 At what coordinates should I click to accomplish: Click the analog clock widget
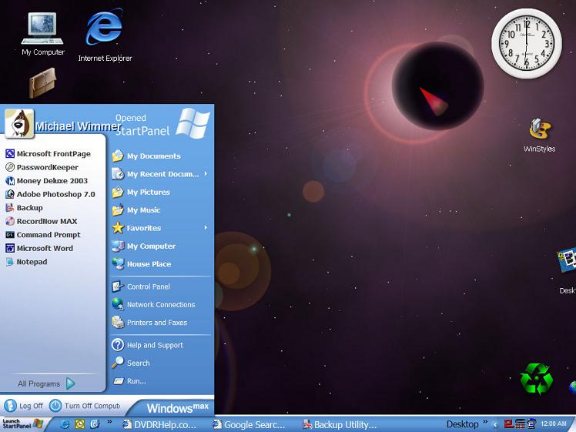[x=527, y=43]
